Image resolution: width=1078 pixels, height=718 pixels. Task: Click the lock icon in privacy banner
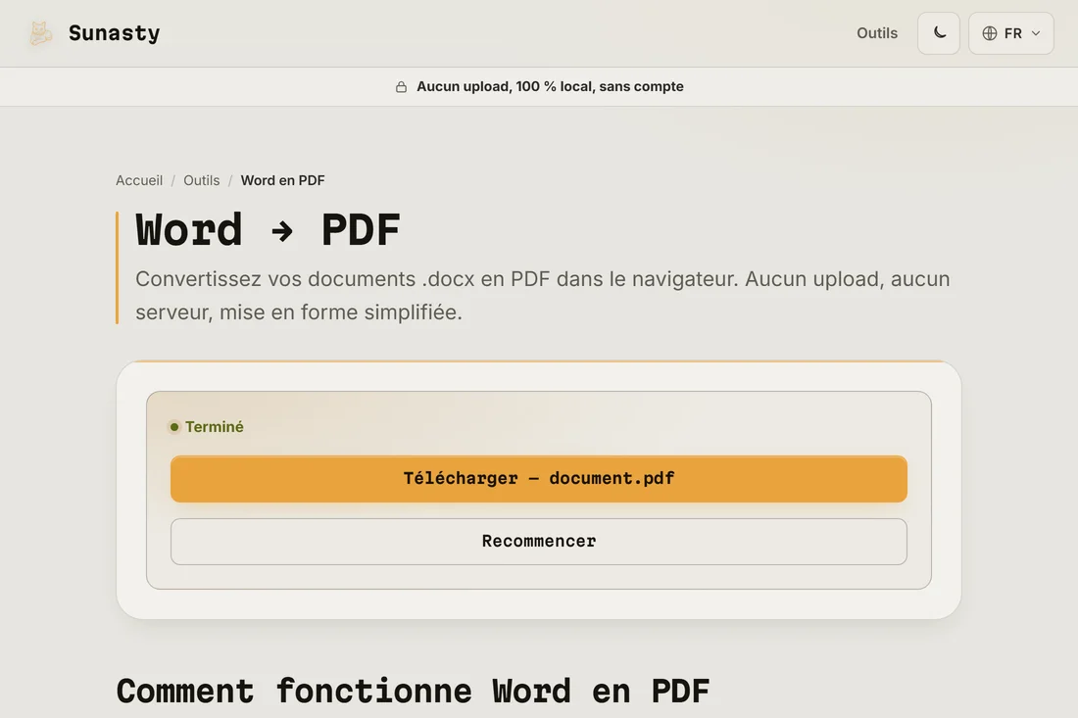(401, 86)
